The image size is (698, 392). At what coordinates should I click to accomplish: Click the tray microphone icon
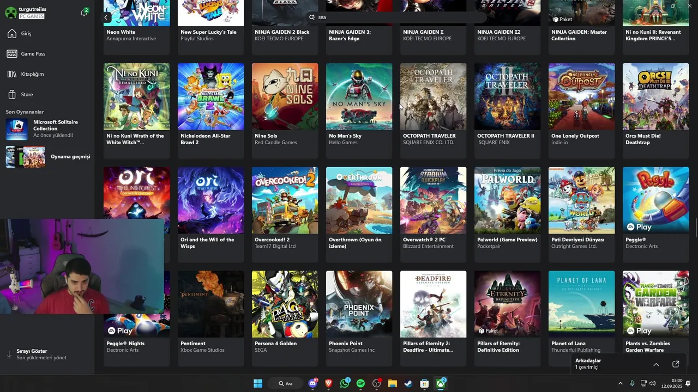632,384
